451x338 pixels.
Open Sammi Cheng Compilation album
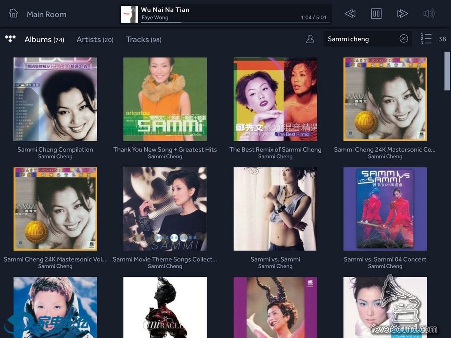click(x=55, y=99)
